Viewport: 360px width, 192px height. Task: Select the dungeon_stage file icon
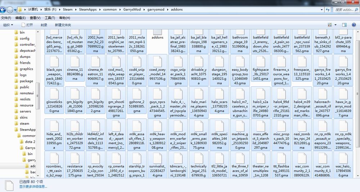219,61
